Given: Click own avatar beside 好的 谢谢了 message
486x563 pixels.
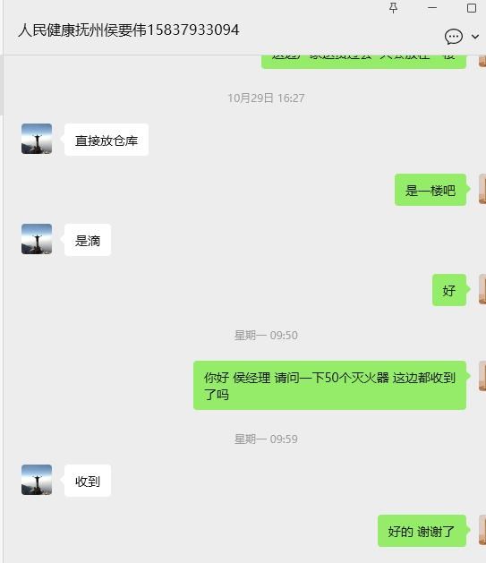Looking at the screenshot, I should click(x=482, y=530).
